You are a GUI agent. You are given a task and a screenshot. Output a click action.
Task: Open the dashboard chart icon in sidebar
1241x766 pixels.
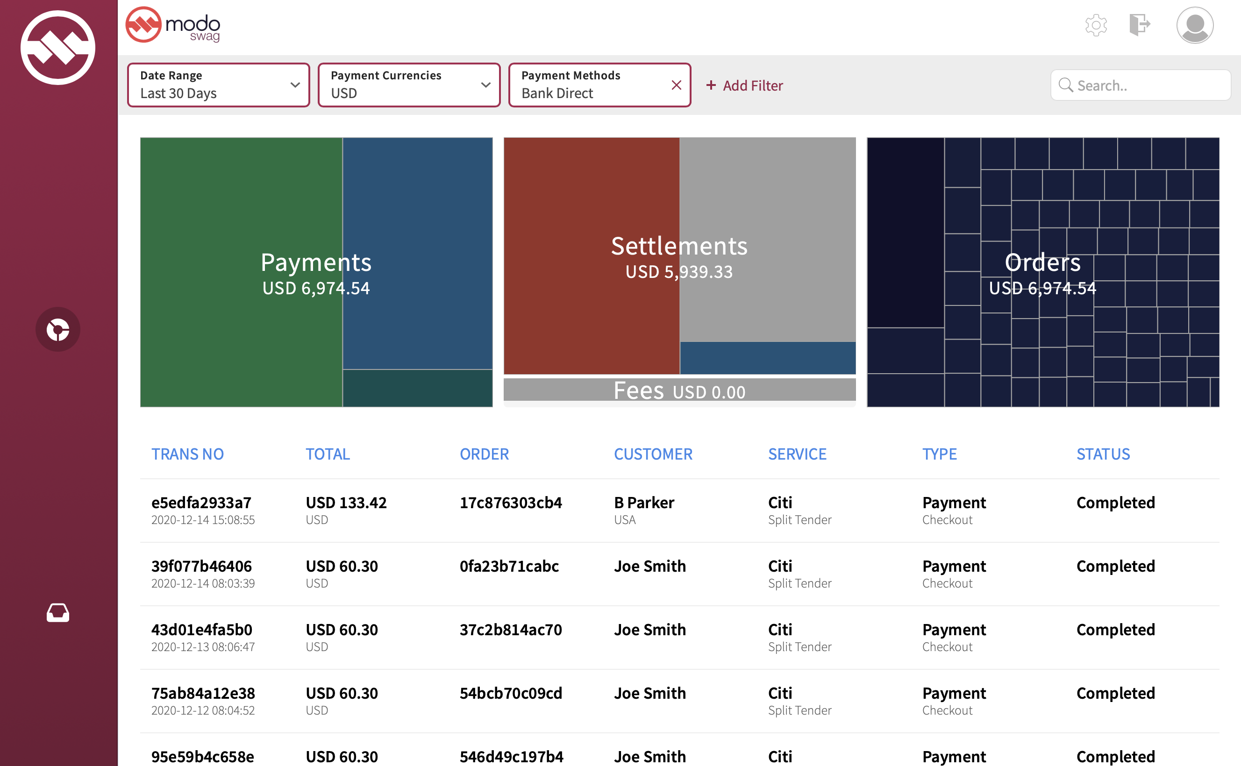click(58, 330)
